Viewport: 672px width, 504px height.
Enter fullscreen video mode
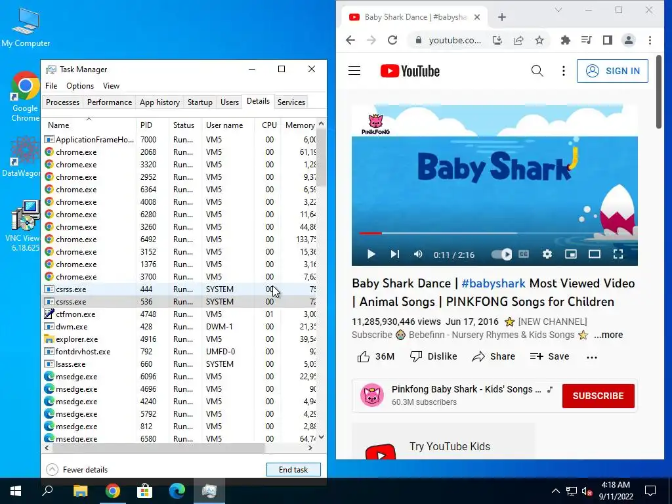pos(618,255)
